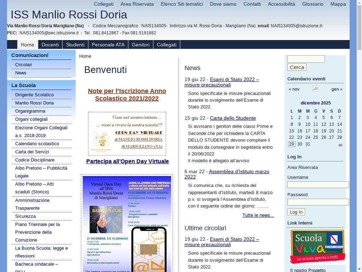Click the scrollbar down arrow
362x272 pixels.
pyautogui.click(x=359, y=269)
